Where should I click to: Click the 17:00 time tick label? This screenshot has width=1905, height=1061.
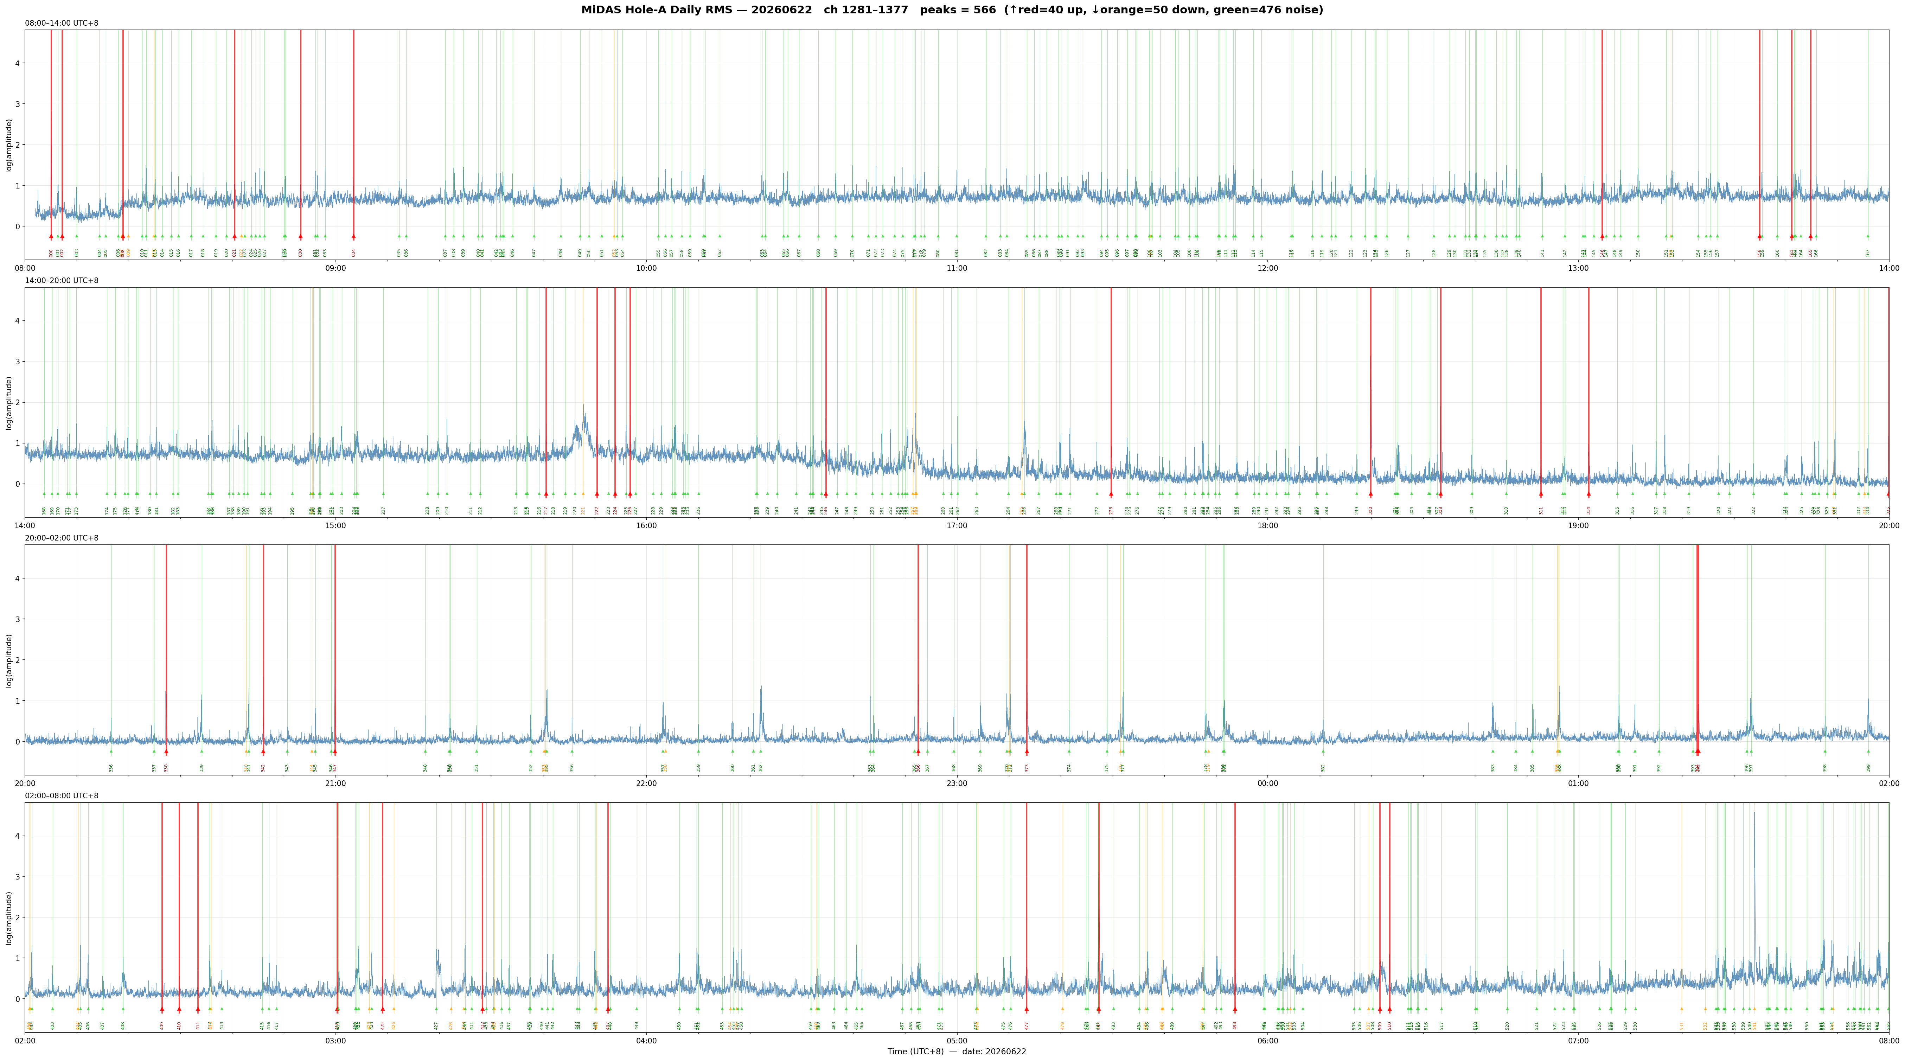pos(957,526)
